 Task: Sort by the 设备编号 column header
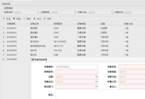(11, 24)
